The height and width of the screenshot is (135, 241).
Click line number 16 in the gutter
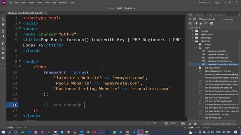click(15, 105)
